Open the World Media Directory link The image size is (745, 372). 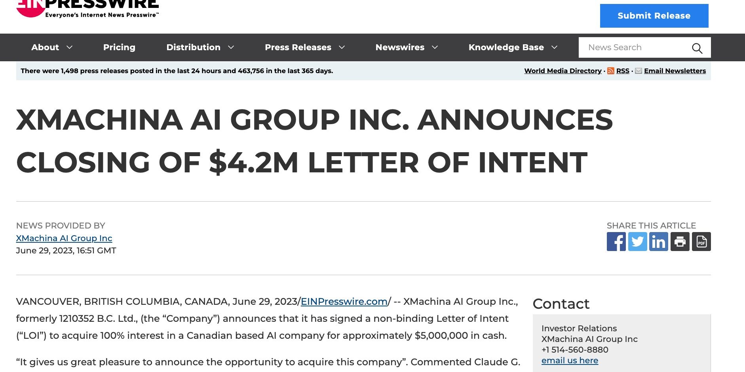pos(563,71)
